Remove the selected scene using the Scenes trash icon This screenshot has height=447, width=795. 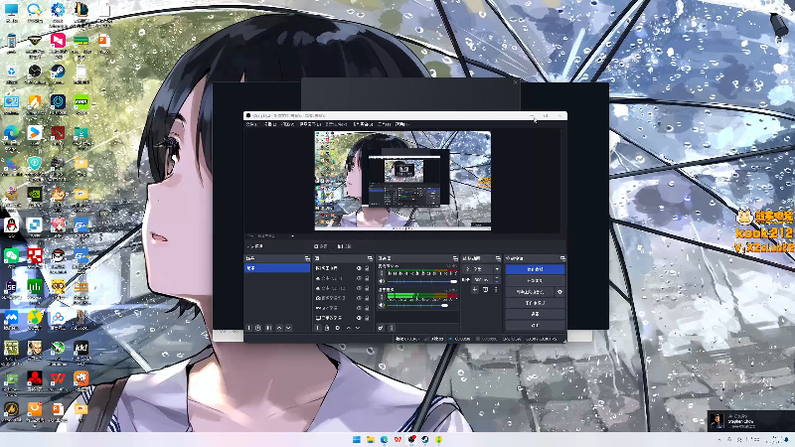(258, 328)
